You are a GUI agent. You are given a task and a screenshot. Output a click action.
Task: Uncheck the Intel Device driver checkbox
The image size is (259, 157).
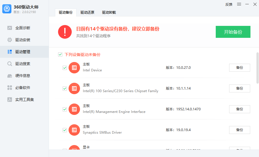coord(65,68)
